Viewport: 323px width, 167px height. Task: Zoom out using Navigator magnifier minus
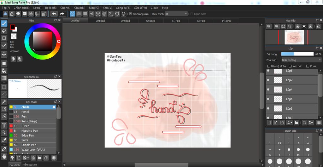[x=290, y=26]
